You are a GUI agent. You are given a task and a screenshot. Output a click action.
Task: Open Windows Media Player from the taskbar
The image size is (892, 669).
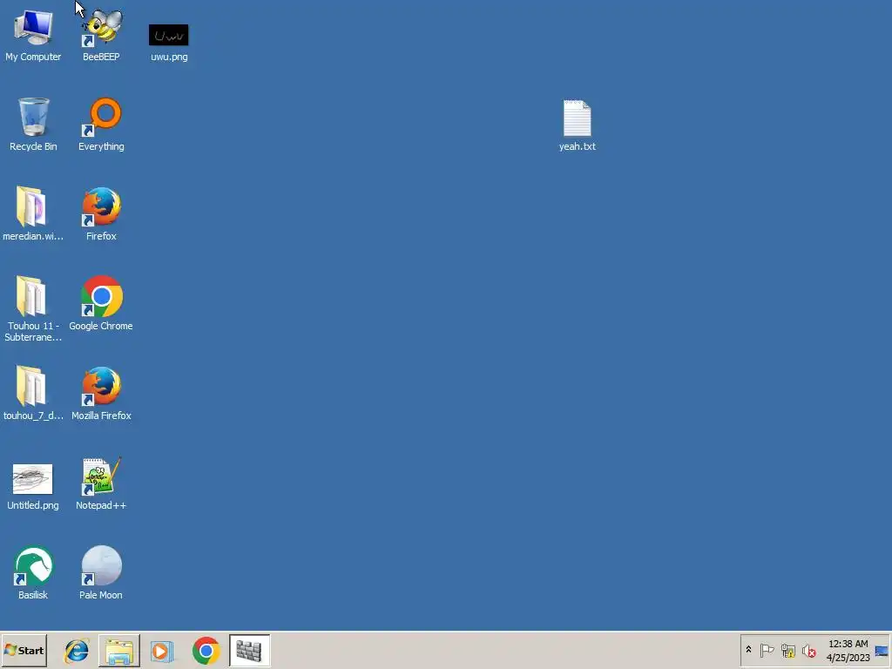tap(162, 651)
